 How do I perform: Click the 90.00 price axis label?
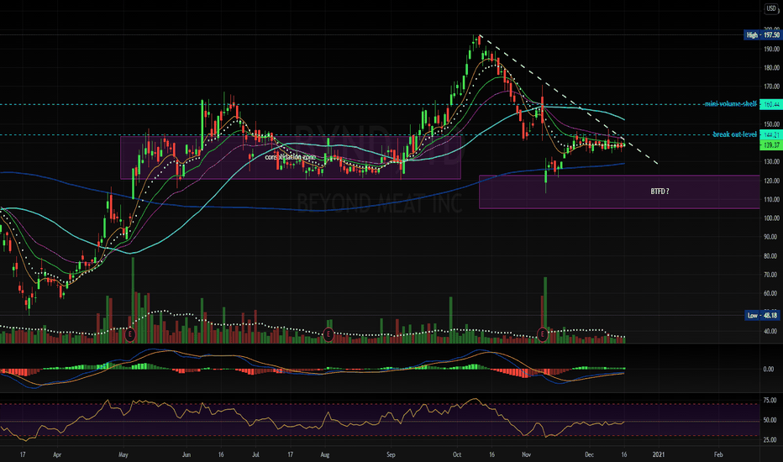[771, 237]
